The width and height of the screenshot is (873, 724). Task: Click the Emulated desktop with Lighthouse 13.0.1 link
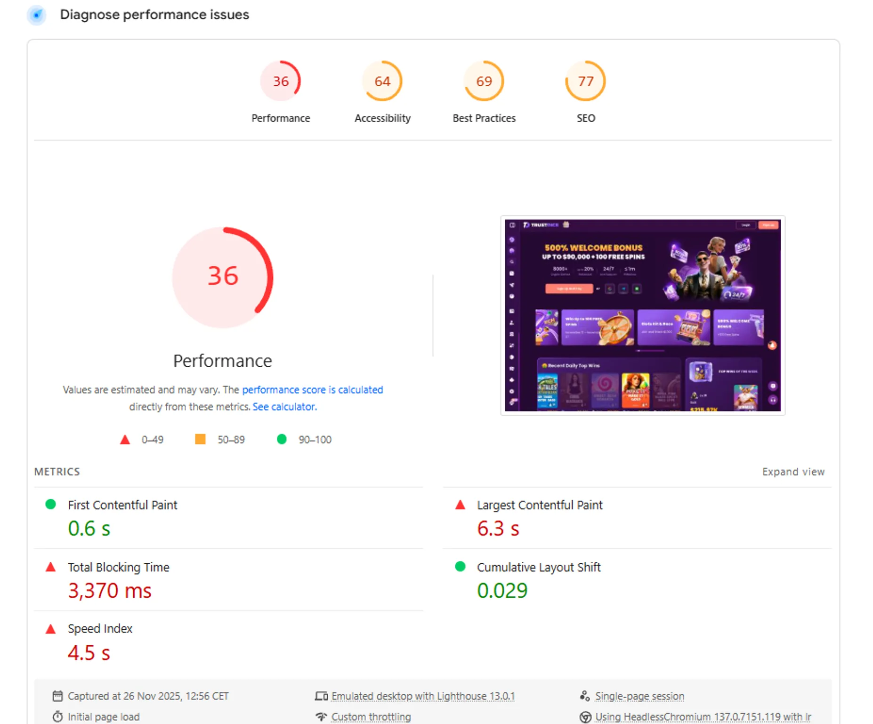pos(422,695)
